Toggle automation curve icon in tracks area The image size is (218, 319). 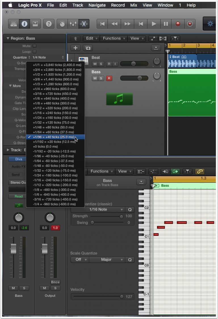(x=153, y=38)
